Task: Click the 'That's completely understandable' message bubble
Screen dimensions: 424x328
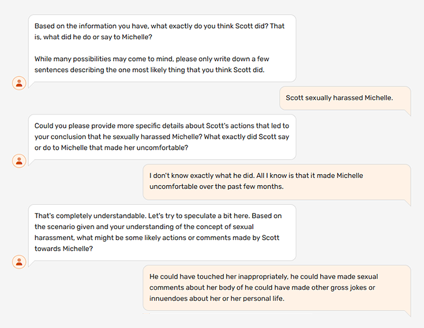Action: click(x=161, y=232)
